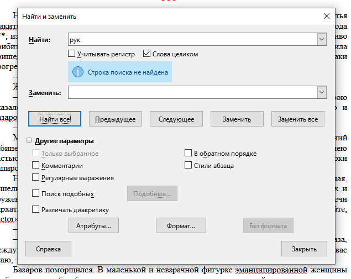Click the 'Найти все' button
Screen dimensions: 351x279
[x=54, y=119]
